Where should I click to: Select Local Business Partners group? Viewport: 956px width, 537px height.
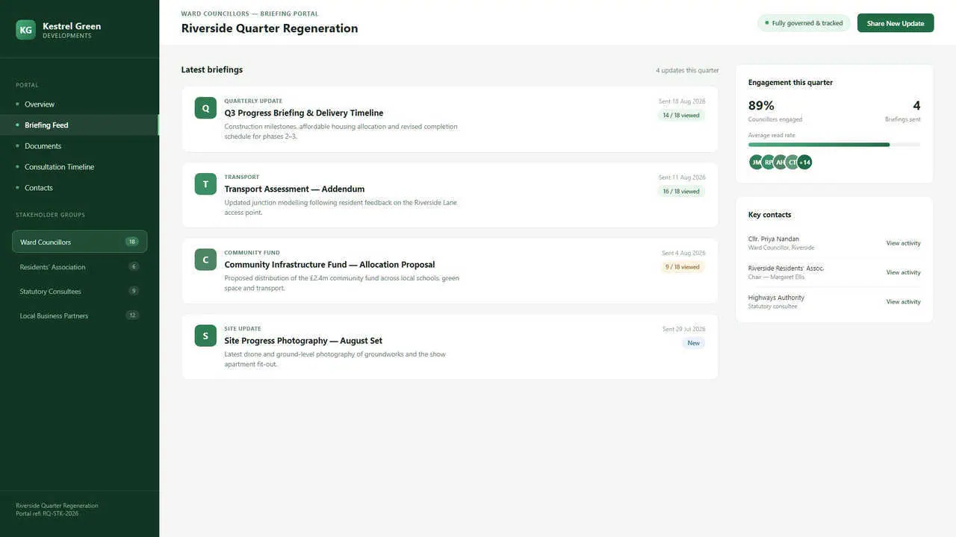[79, 315]
